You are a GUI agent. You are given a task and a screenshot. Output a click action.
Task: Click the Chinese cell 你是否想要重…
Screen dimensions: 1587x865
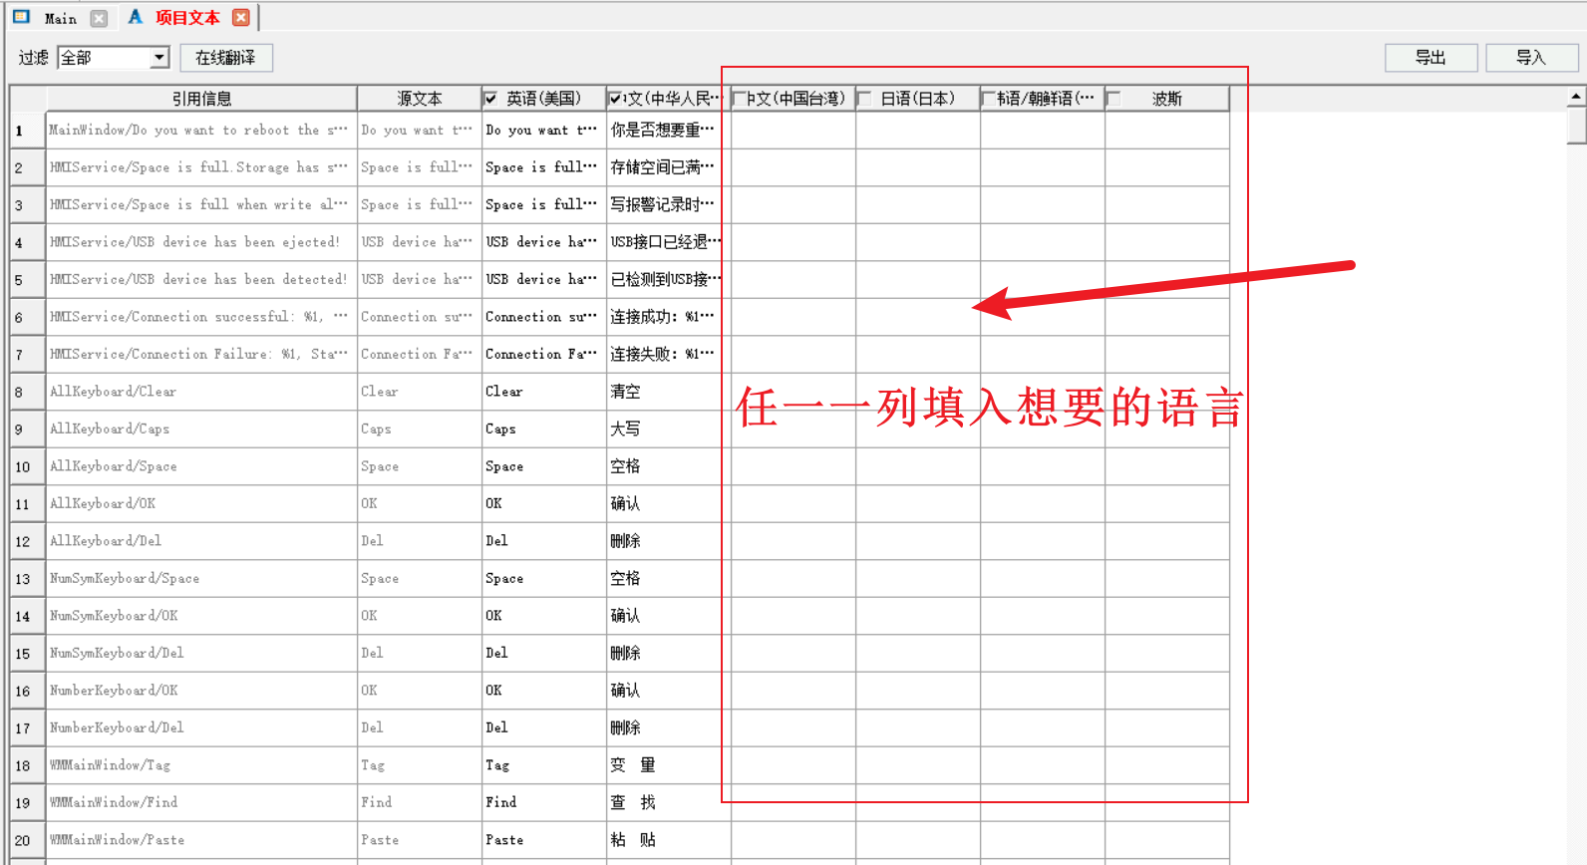pyautogui.click(x=668, y=131)
